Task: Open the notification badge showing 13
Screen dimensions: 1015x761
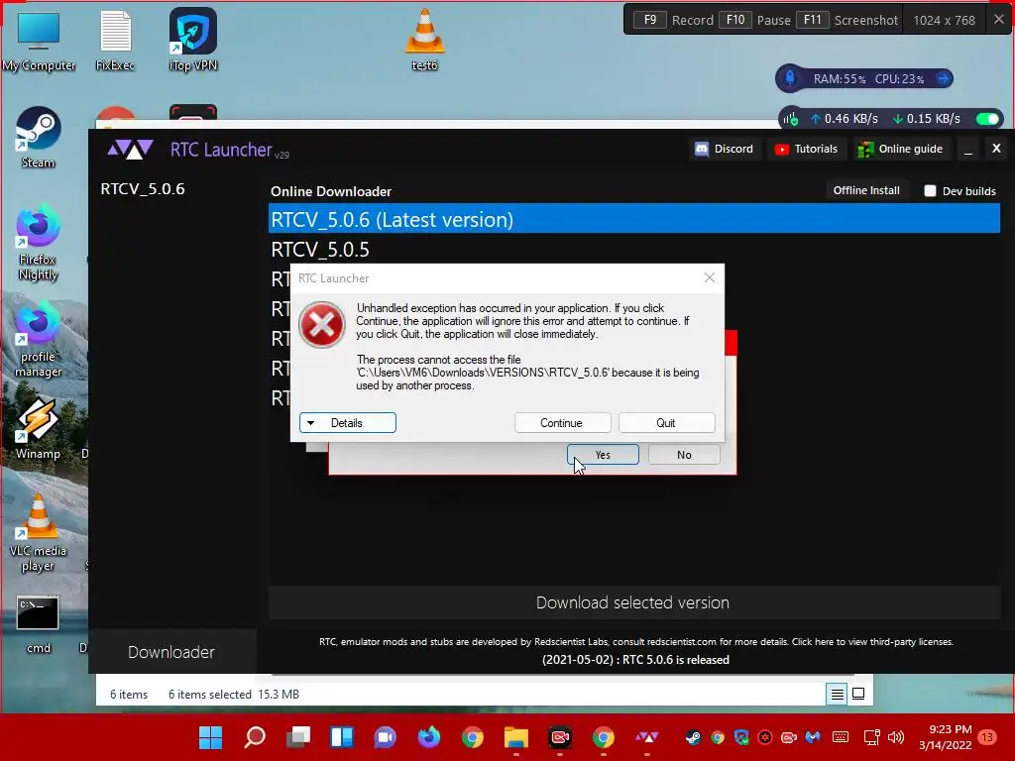Action: 988,737
